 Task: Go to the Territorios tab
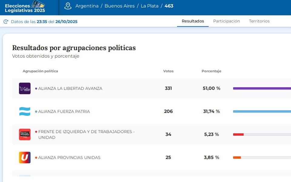[259, 21]
